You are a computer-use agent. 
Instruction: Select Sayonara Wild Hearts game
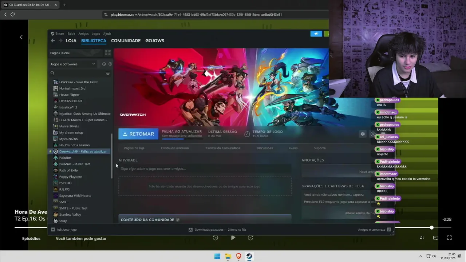75,196
